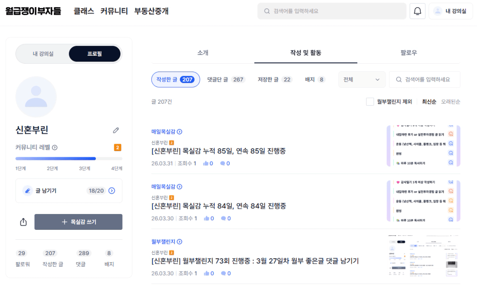Open the thumbnail of the 85일 post
This screenshot has height=286, width=477.
[x=423, y=146]
